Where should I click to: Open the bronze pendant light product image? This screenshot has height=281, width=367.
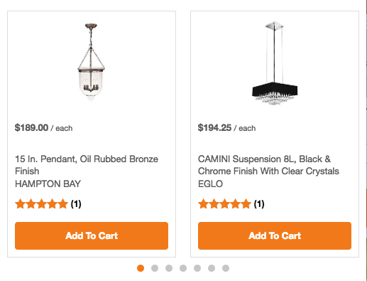tap(91, 62)
